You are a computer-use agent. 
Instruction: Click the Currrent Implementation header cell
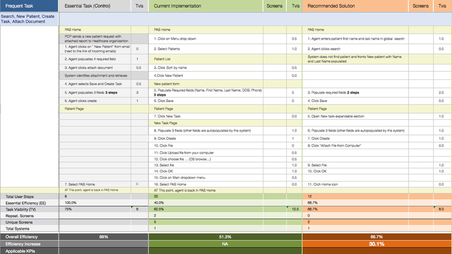coord(206,6)
